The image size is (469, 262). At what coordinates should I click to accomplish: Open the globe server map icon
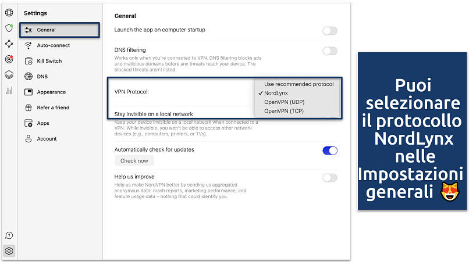(x=9, y=12)
